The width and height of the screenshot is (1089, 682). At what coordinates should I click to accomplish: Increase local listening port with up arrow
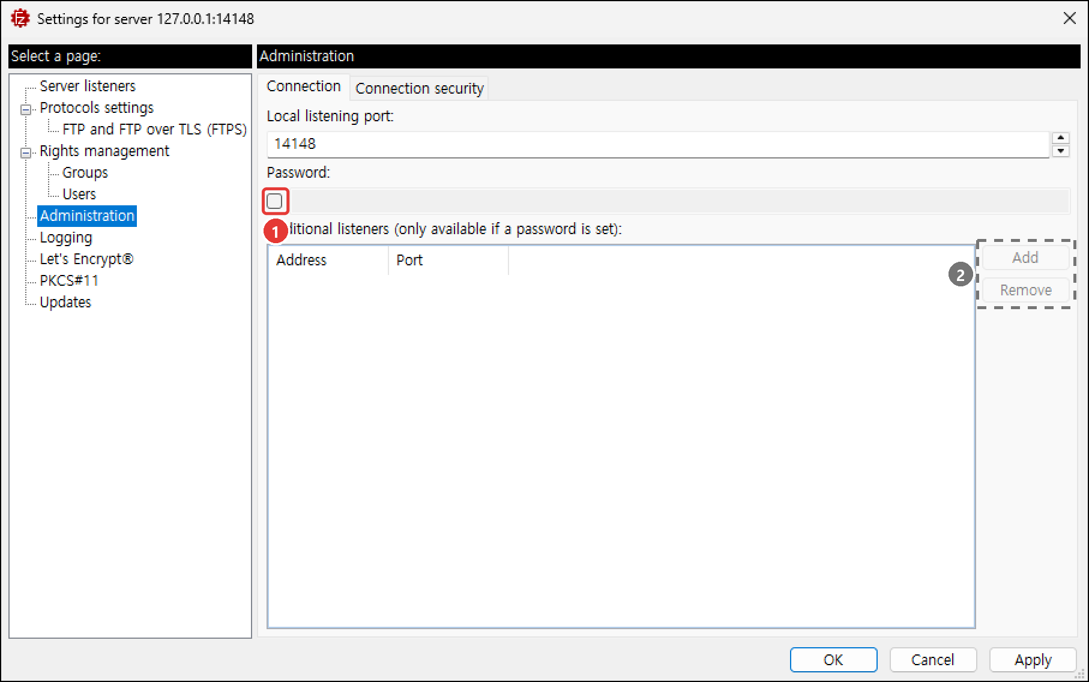click(x=1061, y=138)
